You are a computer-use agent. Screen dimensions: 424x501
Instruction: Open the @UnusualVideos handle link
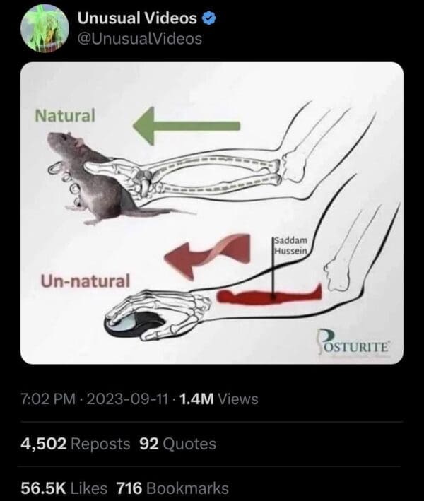(139, 39)
